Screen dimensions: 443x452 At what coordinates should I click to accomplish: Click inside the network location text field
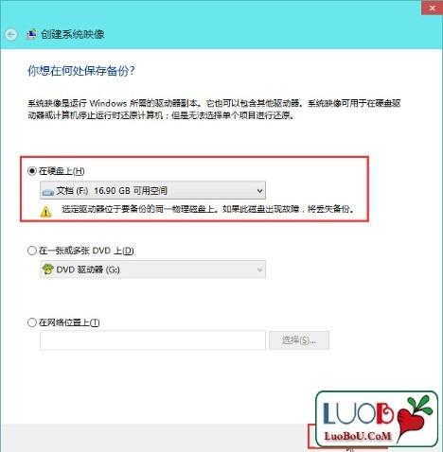152,340
